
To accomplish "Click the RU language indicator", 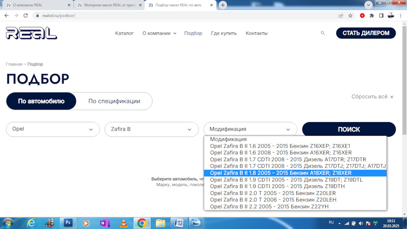I will coord(331,223).
